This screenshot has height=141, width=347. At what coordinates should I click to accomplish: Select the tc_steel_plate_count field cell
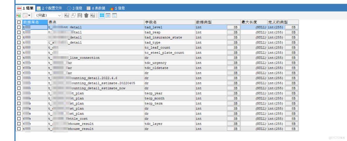pyautogui.click(x=169, y=53)
